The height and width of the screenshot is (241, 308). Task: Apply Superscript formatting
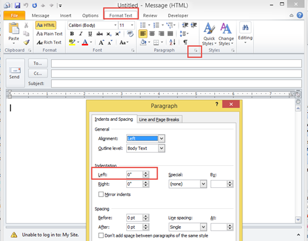118,34
